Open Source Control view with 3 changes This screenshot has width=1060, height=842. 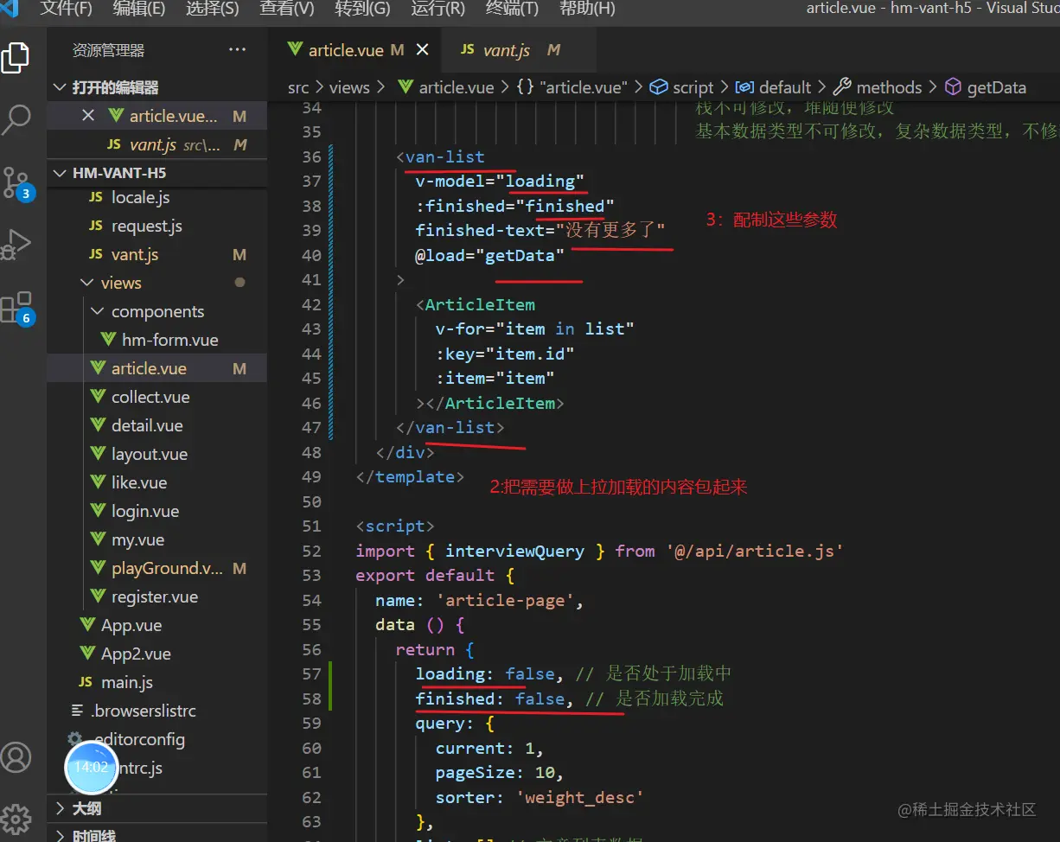16,183
